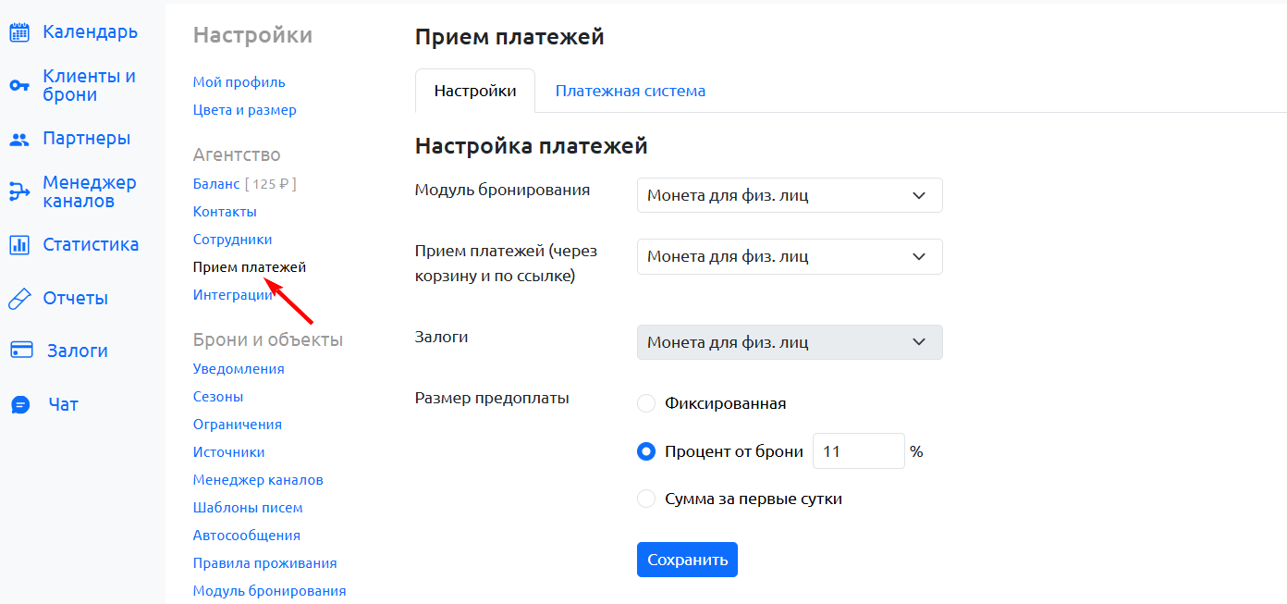Screen dimensions: 1287x604
Task: Go to Партнеры in the sidebar
Action: pos(86,139)
